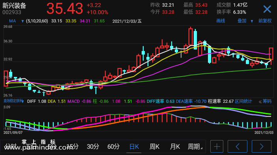Open the 画线 drawing tool
Viewport: 277px width, 155px height.
(221, 21)
